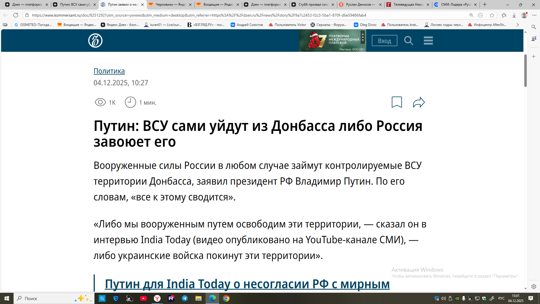Open the hamburger menu icon
Screen dimensions: 540x304
point(428,41)
